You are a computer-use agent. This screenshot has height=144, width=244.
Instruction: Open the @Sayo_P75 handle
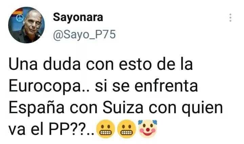click(84, 34)
